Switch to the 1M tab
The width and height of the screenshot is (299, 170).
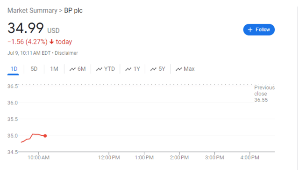point(54,69)
